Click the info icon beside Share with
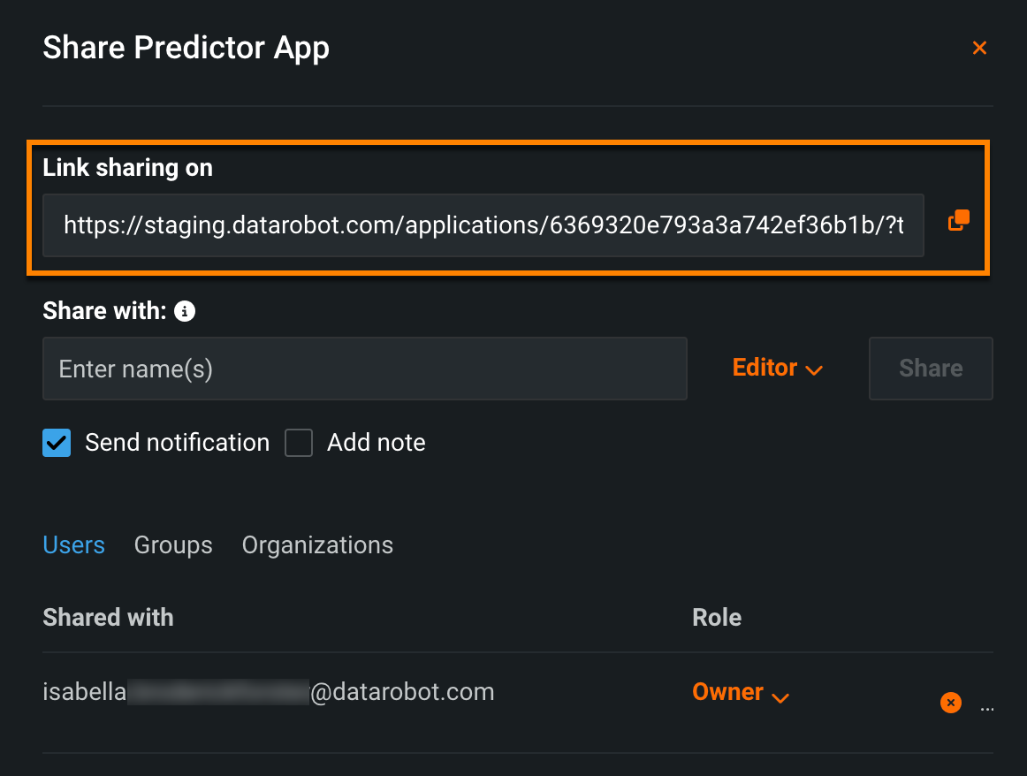The height and width of the screenshot is (776, 1027). point(185,311)
